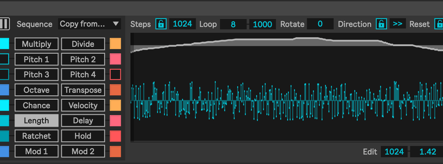Click the Steps value field showing 1024
Viewport: 443px width, 164px height.
pyautogui.click(x=182, y=24)
